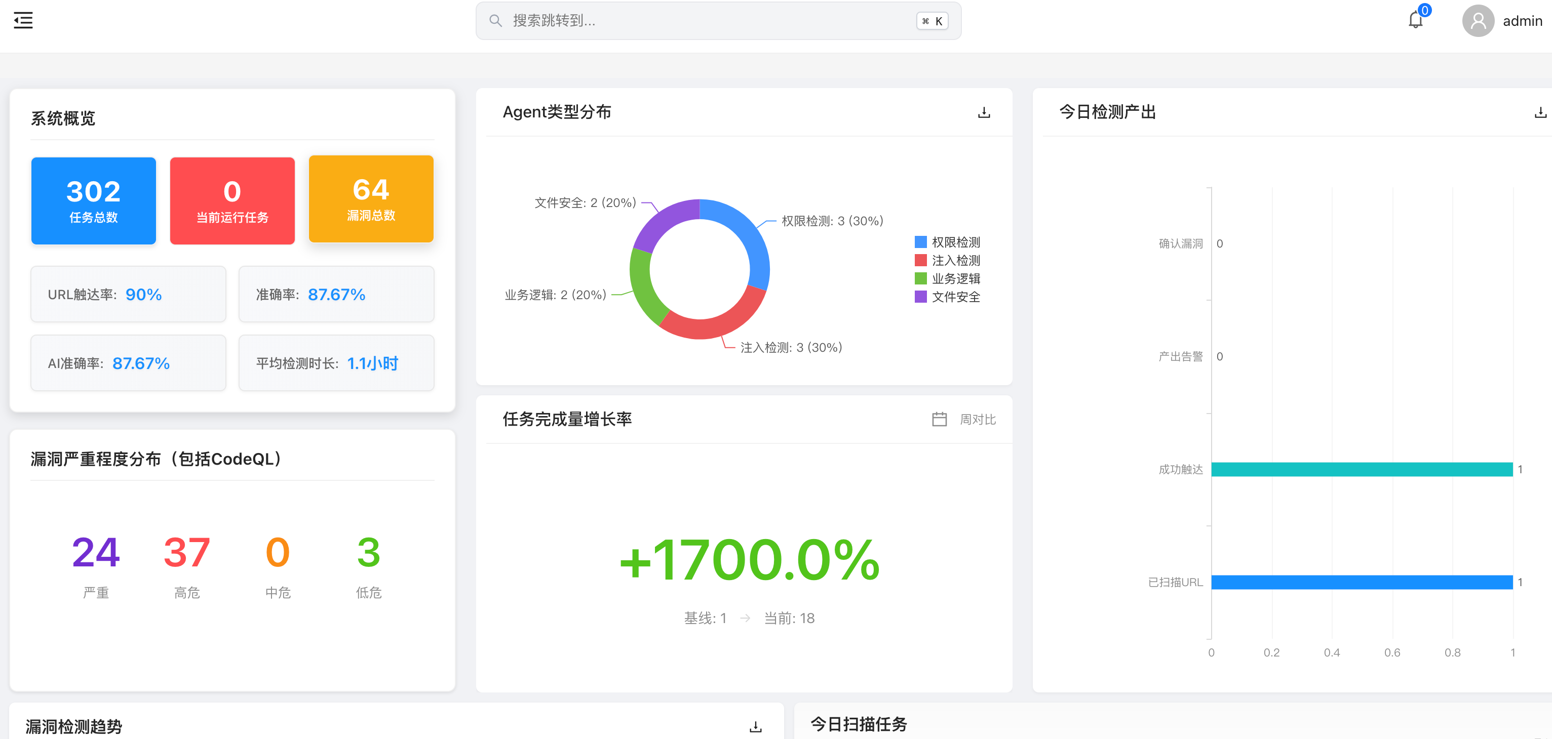Click the blue 302 任务总数 card

pyautogui.click(x=93, y=200)
